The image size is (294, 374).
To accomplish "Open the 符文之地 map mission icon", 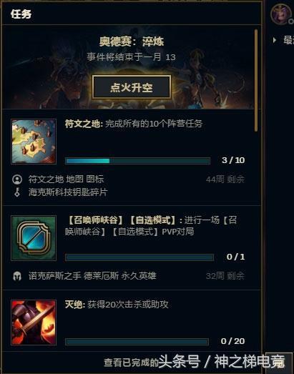I will 34,142.
